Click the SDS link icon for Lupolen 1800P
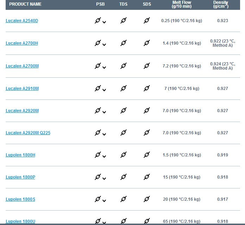The width and height of the screenshot is (245, 225). 147,177
